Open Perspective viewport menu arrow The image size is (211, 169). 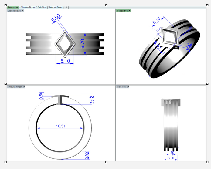(x=130, y=11)
